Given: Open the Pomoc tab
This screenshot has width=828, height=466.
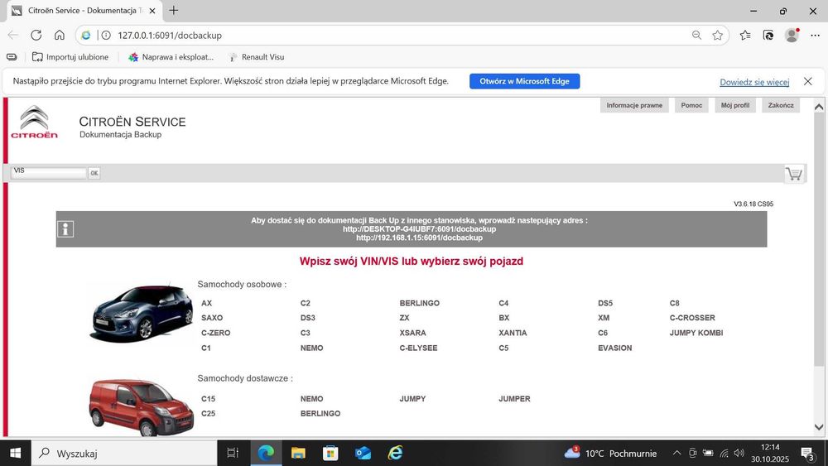Looking at the screenshot, I should coord(691,105).
